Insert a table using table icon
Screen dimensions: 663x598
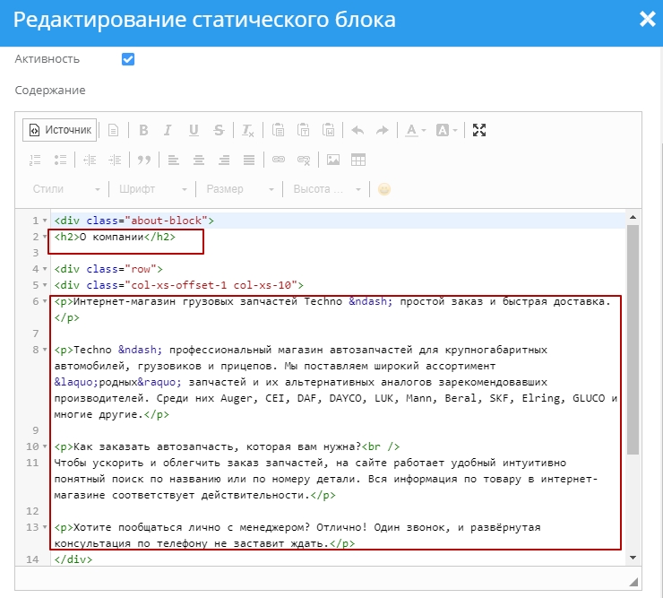pos(358,160)
